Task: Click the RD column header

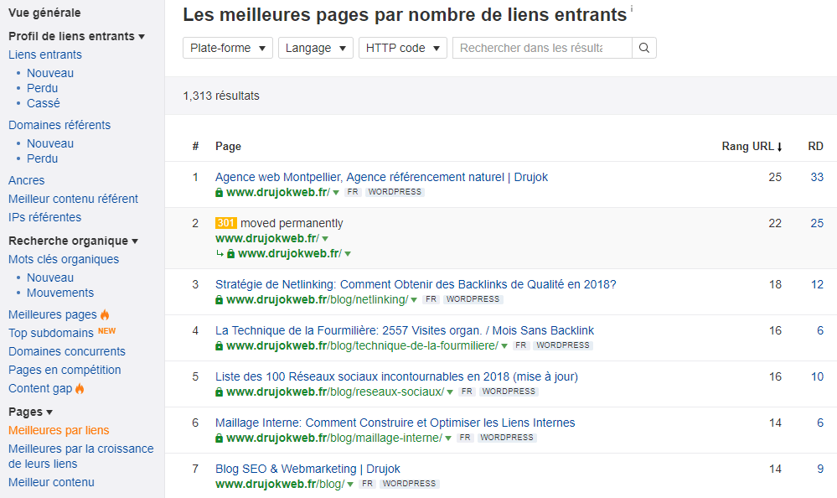Action: pos(815,147)
